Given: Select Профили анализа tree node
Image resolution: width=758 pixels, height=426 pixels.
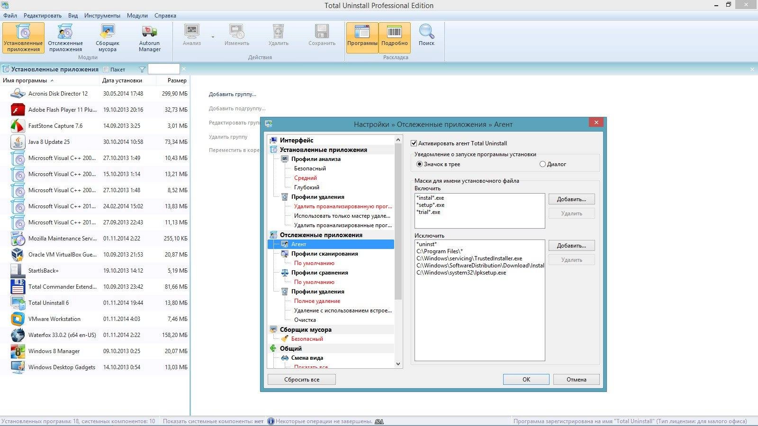Looking at the screenshot, I should pos(316,159).
